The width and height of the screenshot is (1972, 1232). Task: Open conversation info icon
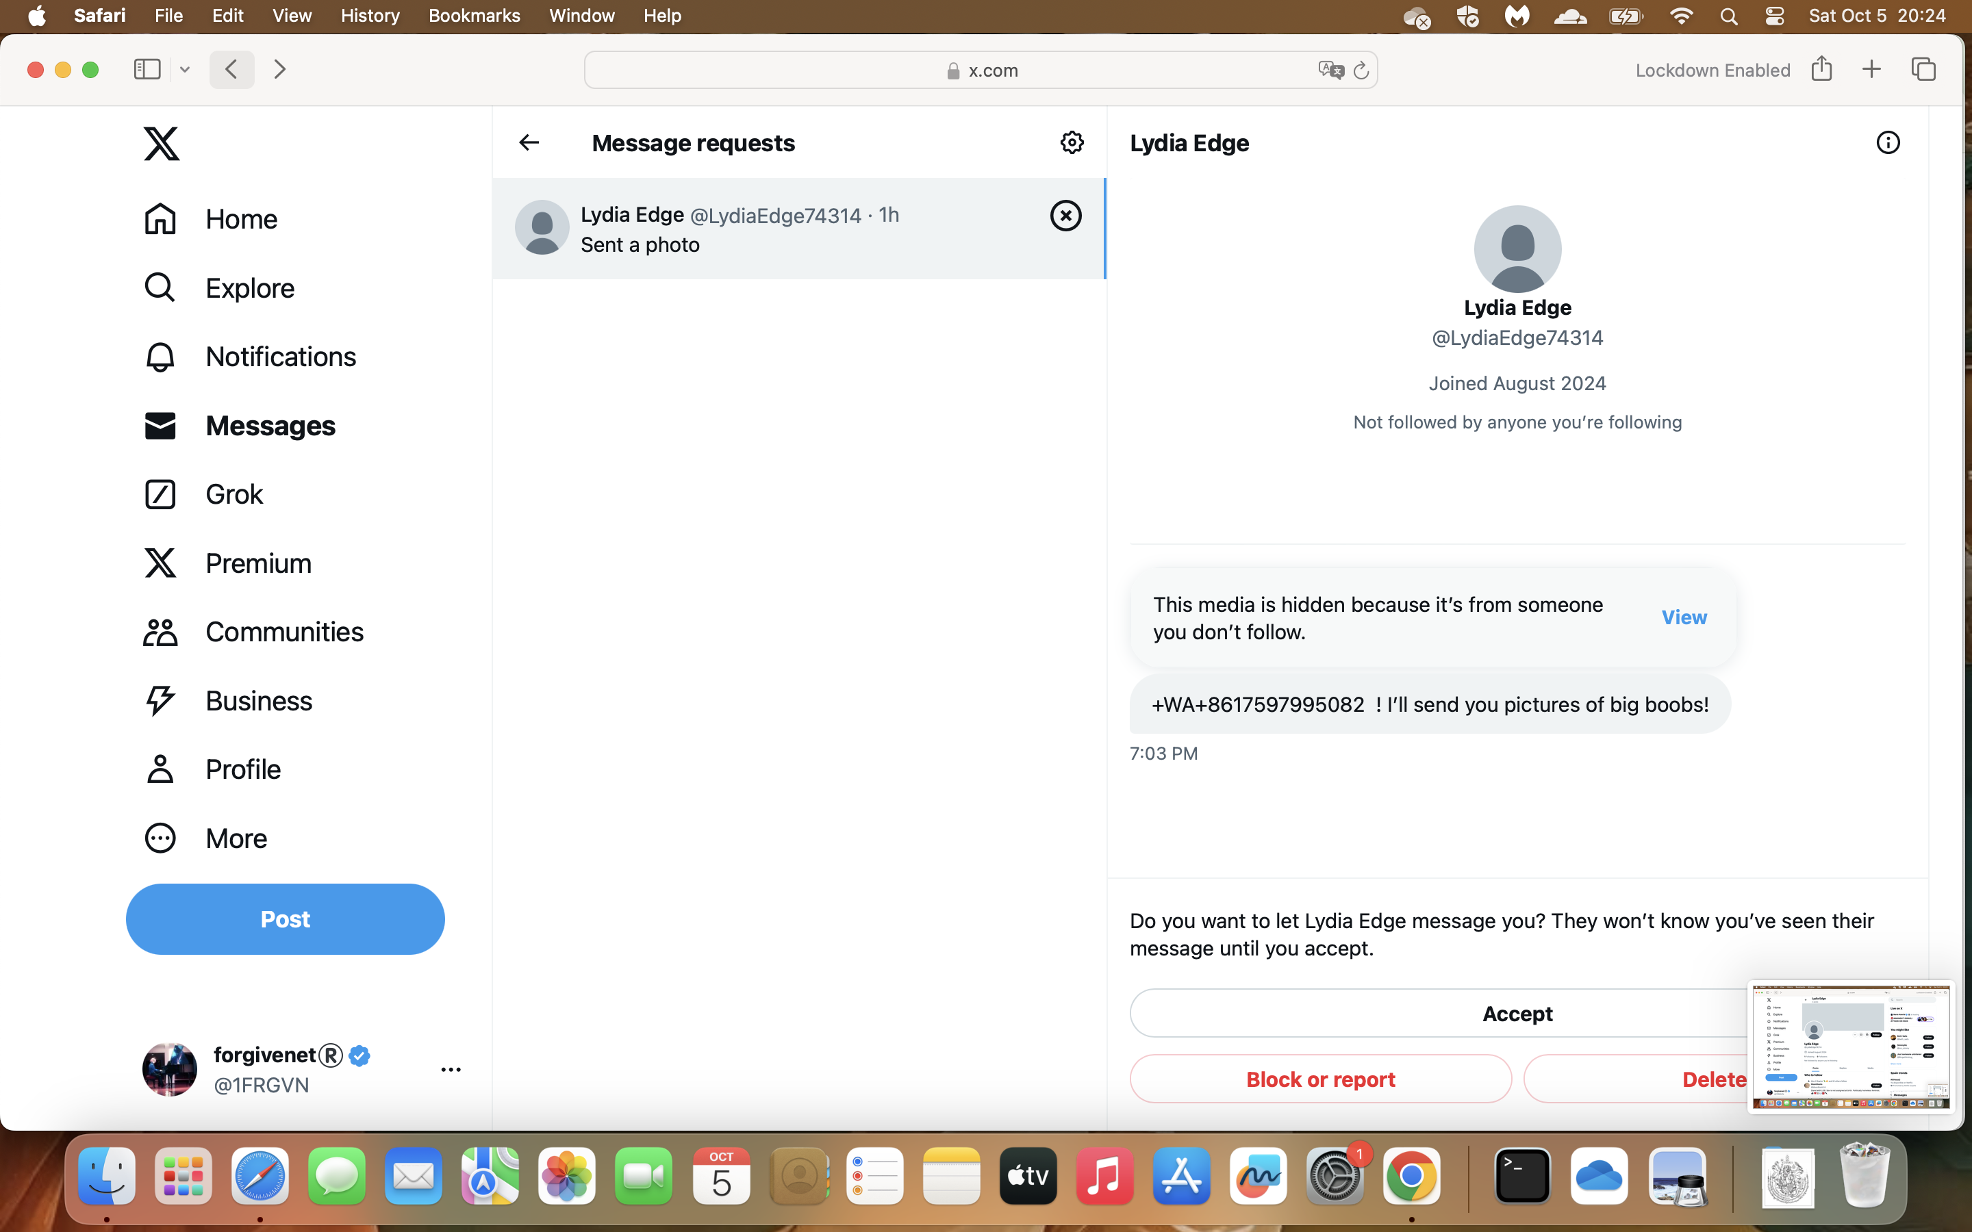coord(1887,142)
